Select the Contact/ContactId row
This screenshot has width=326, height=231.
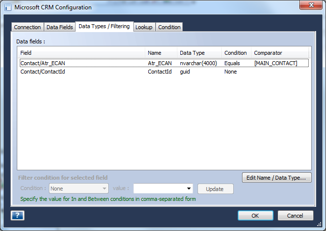(x=164, y=72)
